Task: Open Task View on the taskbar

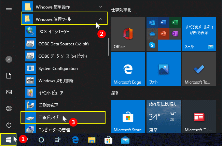Action: (58, 140)
